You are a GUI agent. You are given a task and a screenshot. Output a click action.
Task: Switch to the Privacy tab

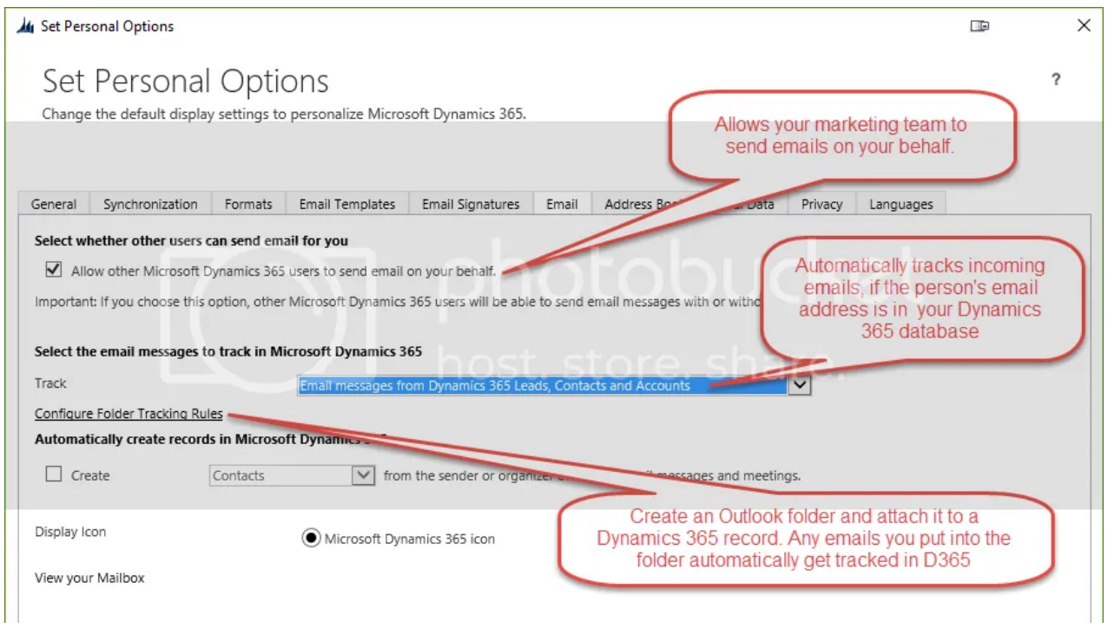click(x=821, y=205)
